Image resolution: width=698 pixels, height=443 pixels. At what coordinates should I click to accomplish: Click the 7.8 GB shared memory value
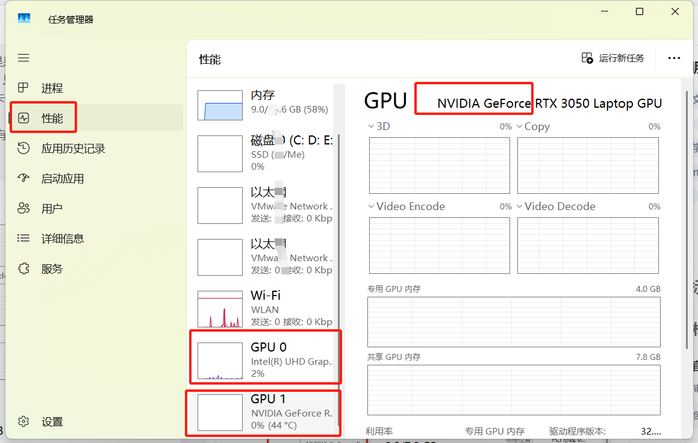648,357
